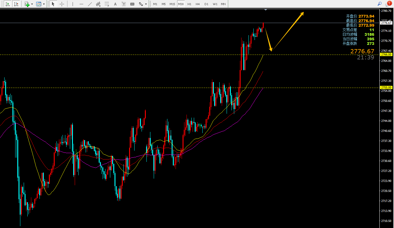
Task: Click the today's range value 395
Action: click(x=371, y=39)
